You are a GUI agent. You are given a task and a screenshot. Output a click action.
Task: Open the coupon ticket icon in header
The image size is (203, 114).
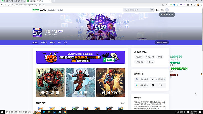point(158,10)
